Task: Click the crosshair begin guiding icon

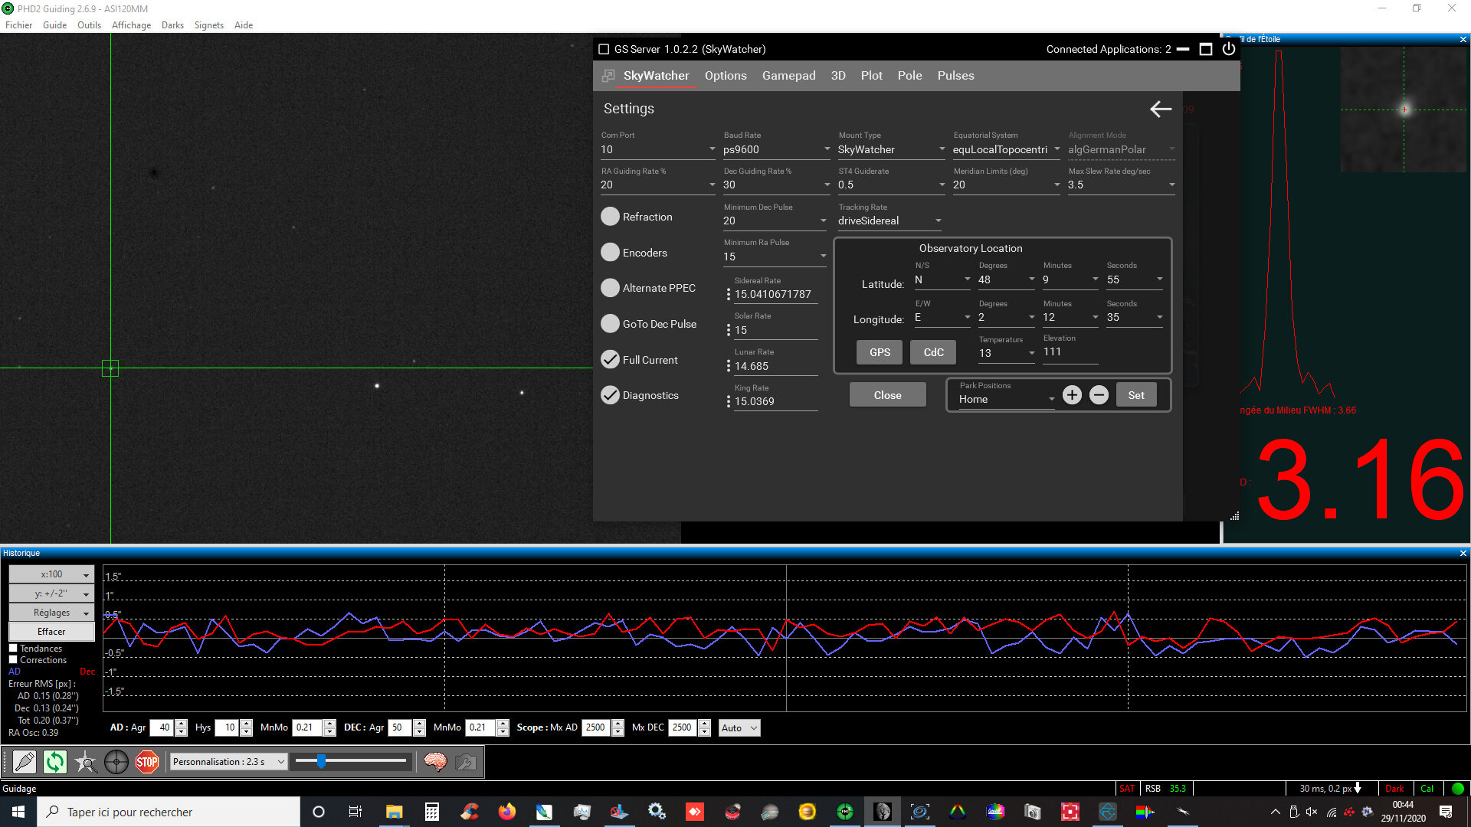Action: point(116,762)
